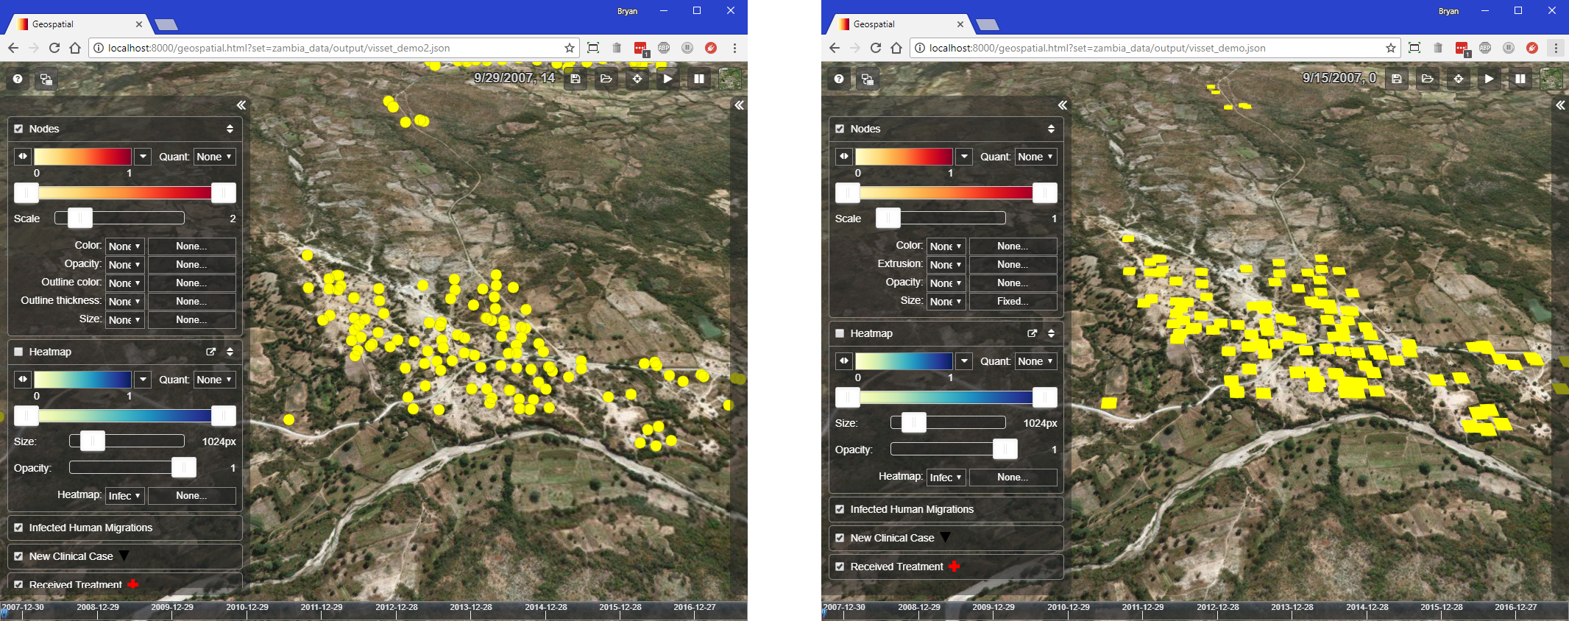Open Heatmap Infec dropdown in left window
The height and width of the screenshot is (621, 1569).
click(124, 496)
